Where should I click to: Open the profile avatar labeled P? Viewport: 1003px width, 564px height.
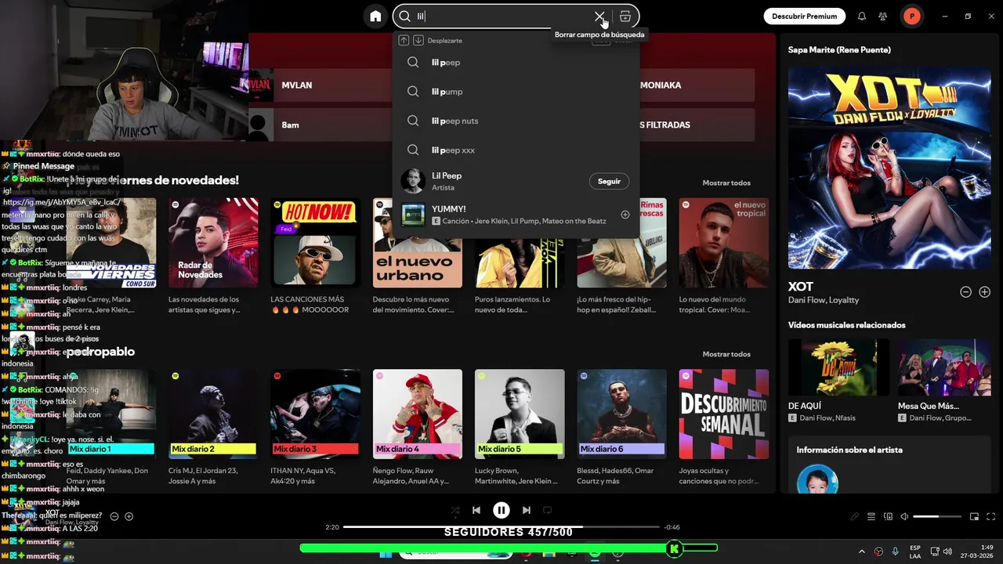(x=912, y=16)
